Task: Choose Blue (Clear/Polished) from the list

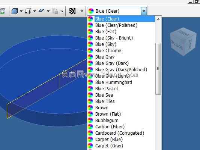Action: tap(121, 25)
